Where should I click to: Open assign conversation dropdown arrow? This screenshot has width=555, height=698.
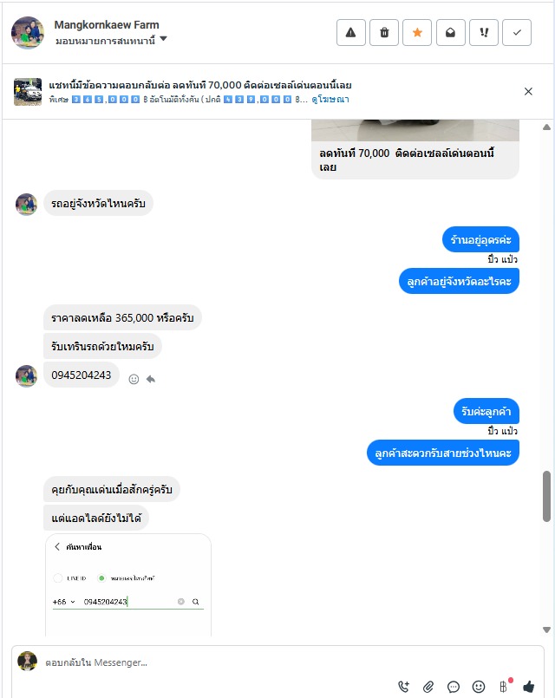pos(163,39)
